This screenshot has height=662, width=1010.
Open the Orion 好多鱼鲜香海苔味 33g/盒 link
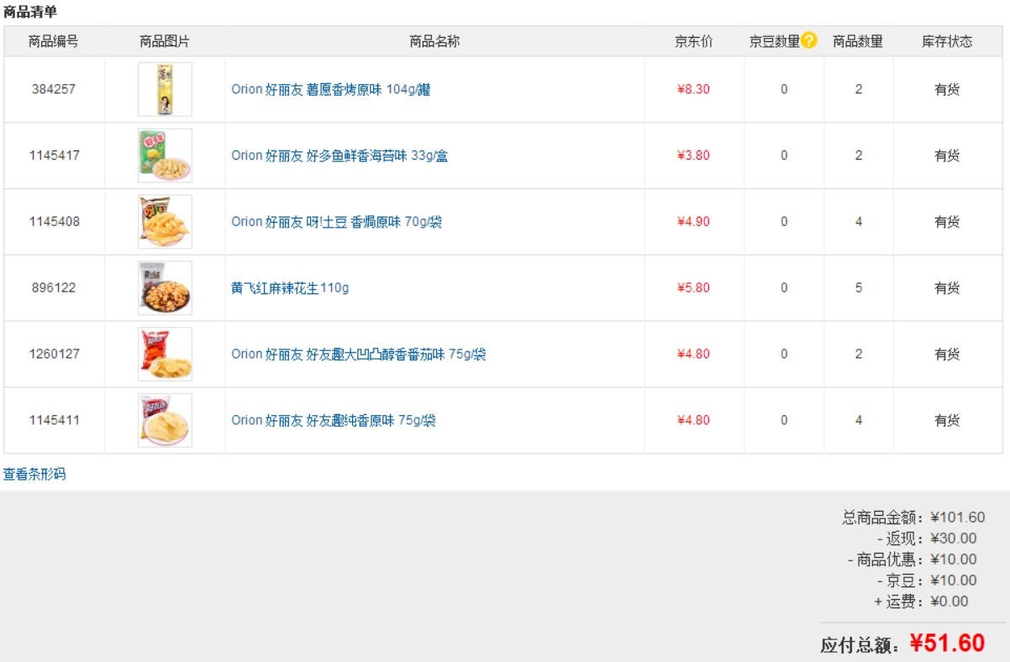tap(339, 155)
